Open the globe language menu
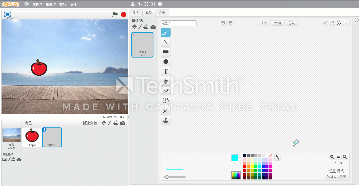 tap(27, 4)
